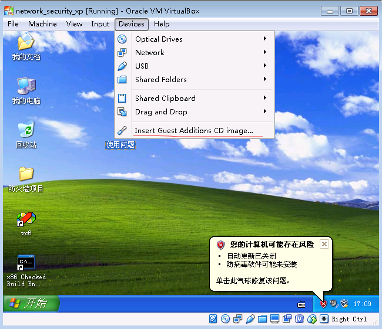Choose the Shared Folders menu entry
Viewport: 382px width, 329px height.
coord(195,80)
